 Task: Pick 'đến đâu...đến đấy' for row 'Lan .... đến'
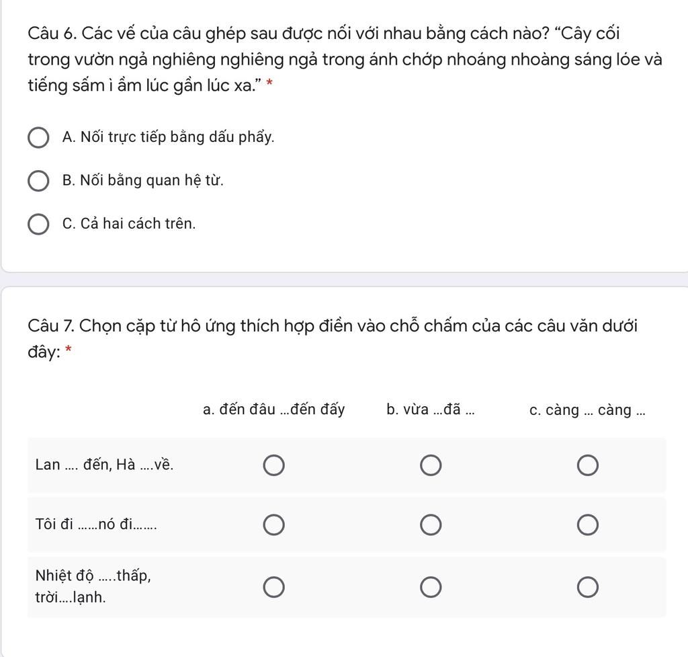(x=274, y=465)
